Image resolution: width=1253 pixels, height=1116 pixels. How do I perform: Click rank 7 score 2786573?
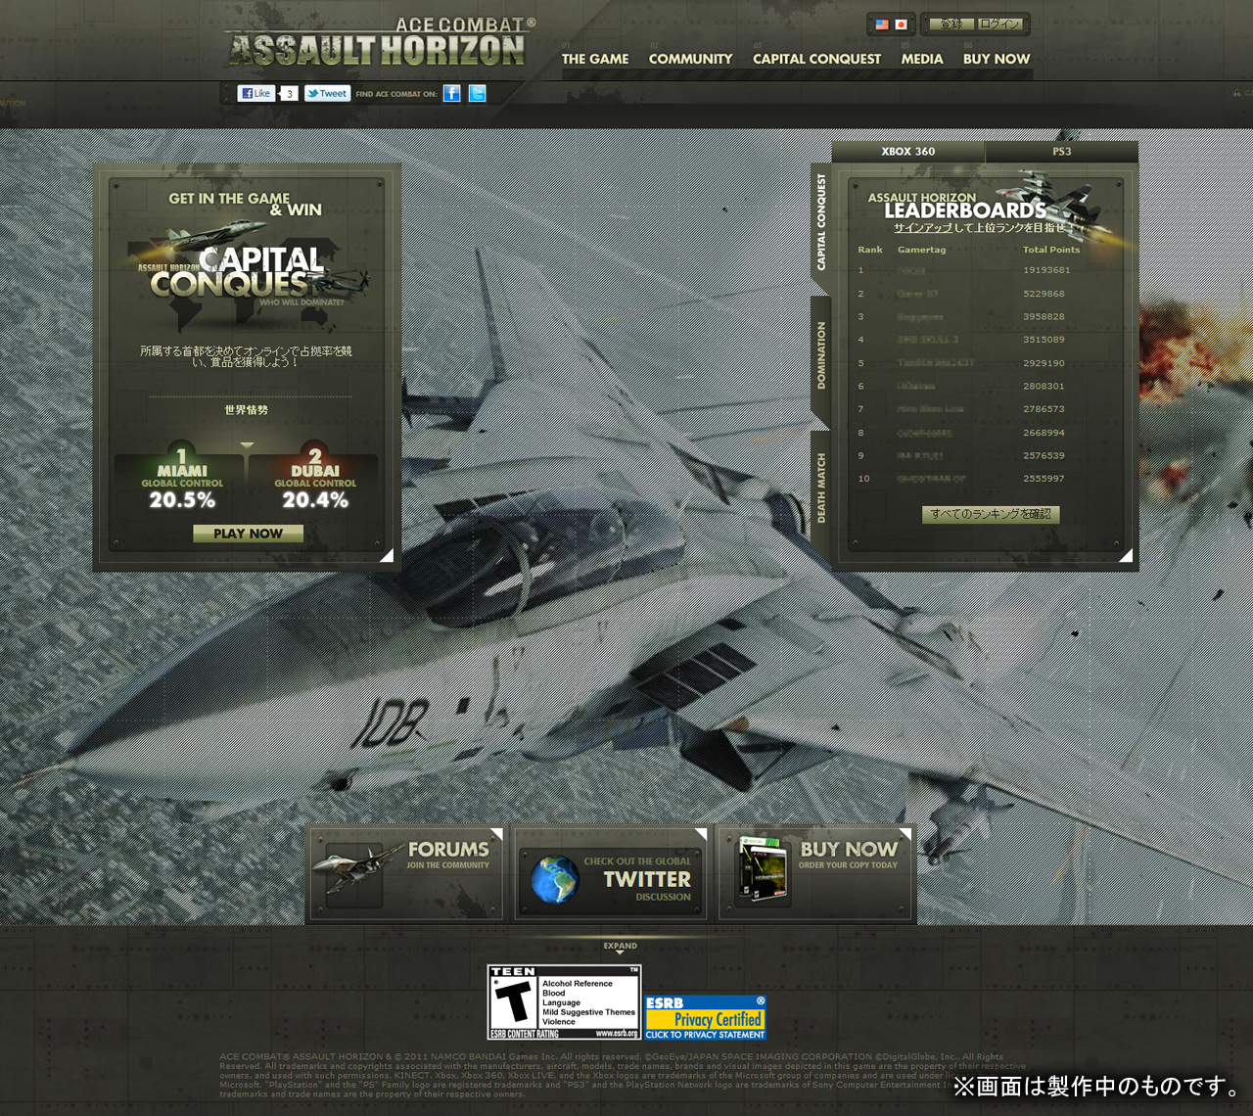(x=1044, y=409)
